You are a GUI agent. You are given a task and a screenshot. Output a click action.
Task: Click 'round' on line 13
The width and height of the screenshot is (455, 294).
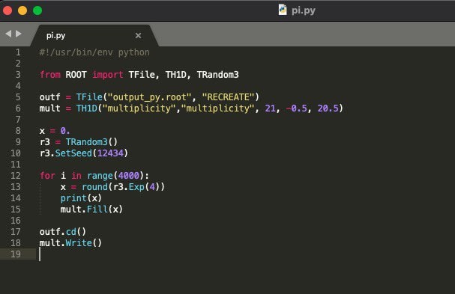(94, 187)
